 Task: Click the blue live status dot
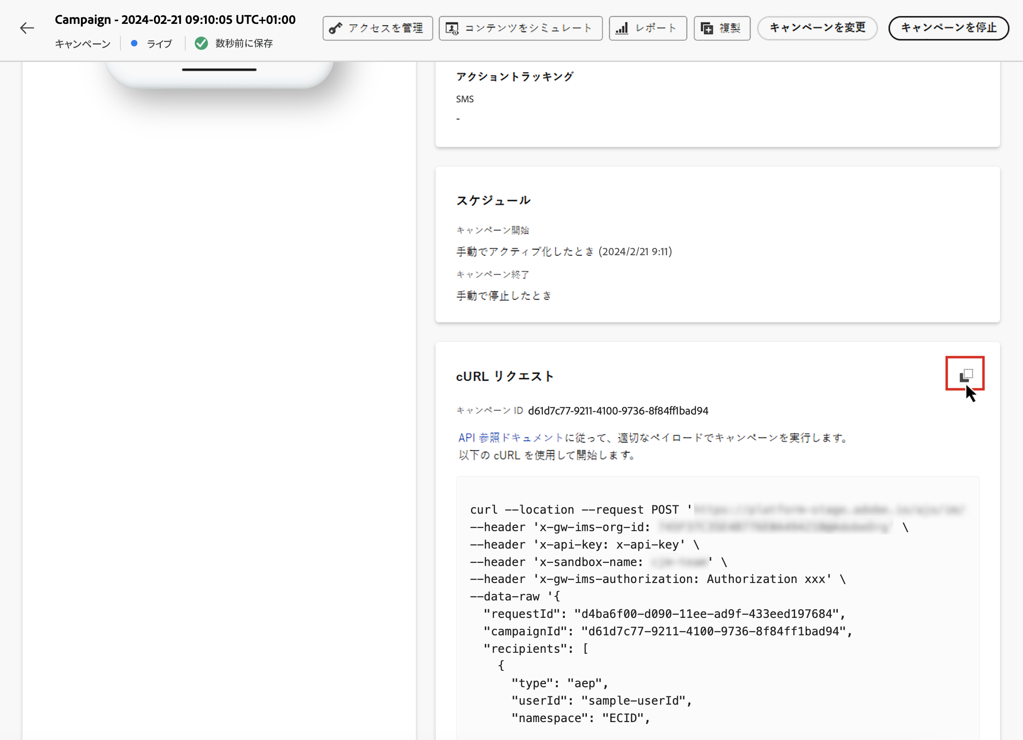click(x=134, y=44)
